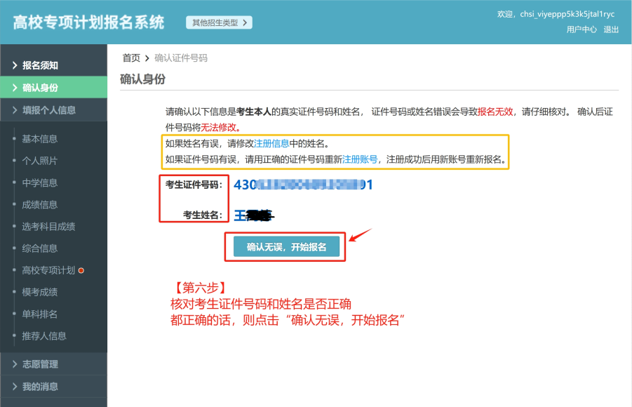Open 推荐人信息 sidebar item
Image resolution: width=632 pixels, height=407 pixels.
tap(44, 336)
